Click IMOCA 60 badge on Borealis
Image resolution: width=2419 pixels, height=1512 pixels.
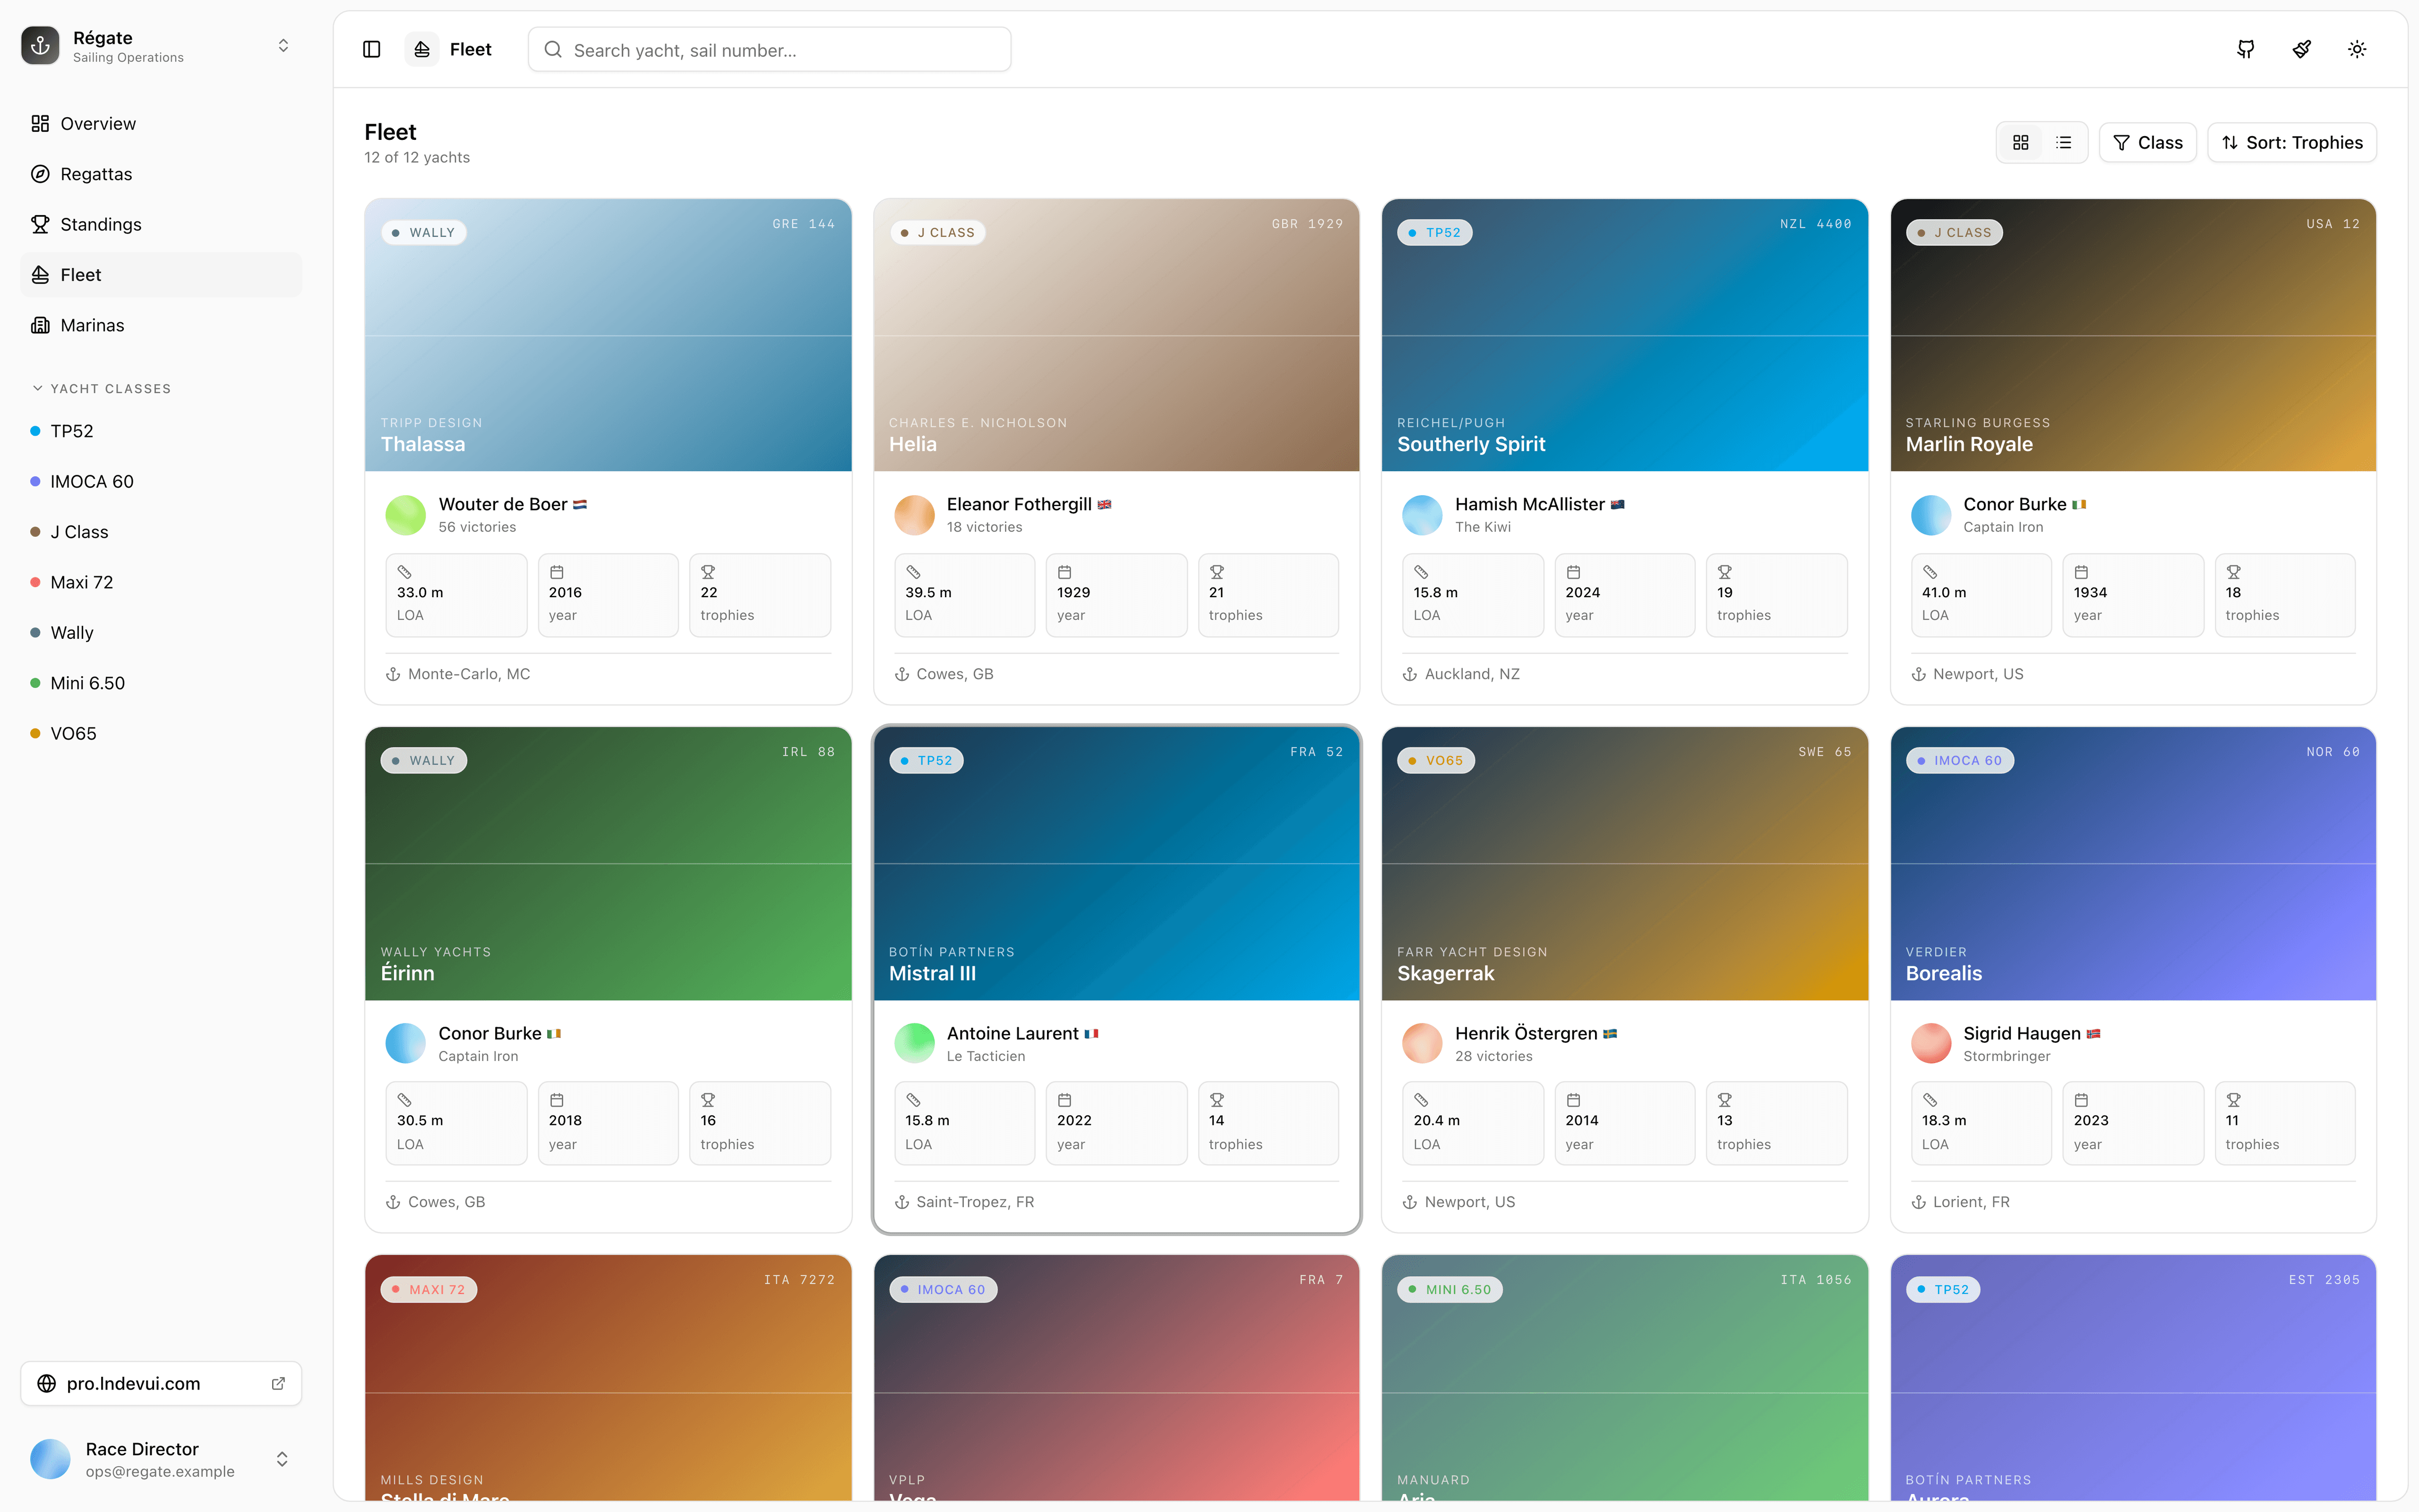pos(1959,761)
